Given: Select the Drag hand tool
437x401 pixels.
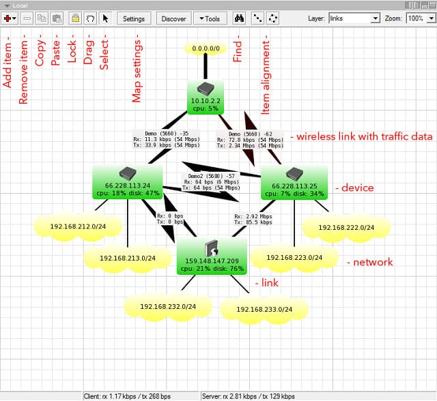Looking at the screenshot, I should coord(90,18).
